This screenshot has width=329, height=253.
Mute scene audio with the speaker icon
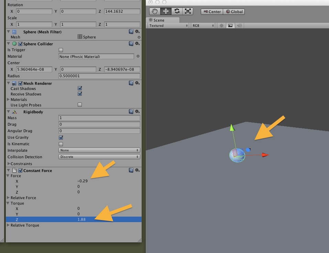point(239,25)
